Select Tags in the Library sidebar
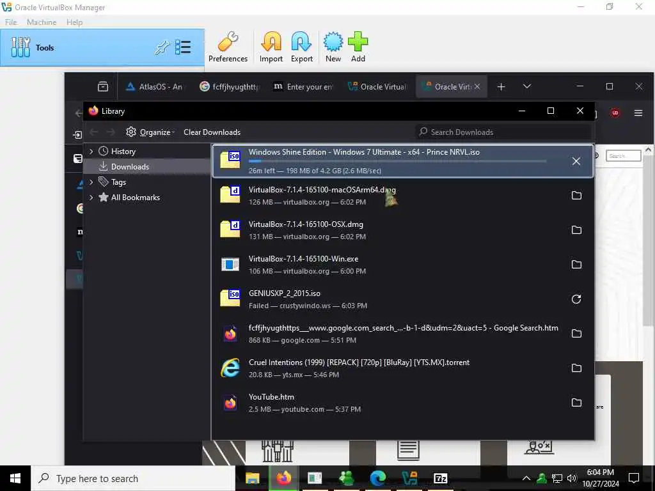Viewport: 655px width, 491px height. [118, 182]
